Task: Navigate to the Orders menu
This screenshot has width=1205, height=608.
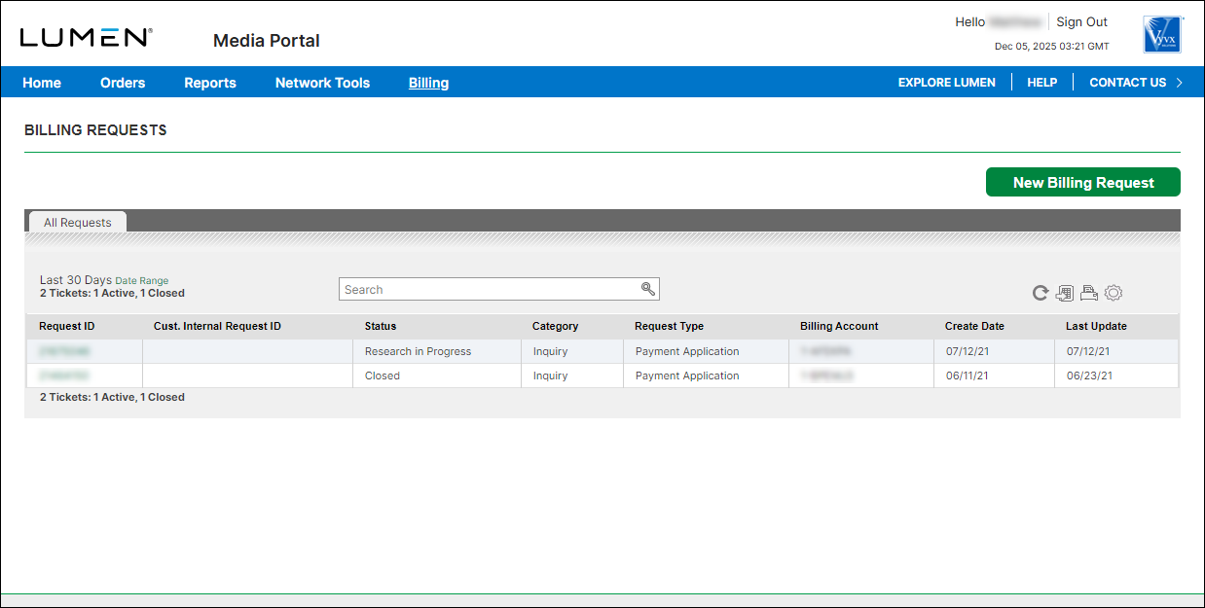Action: pos(123,83)
